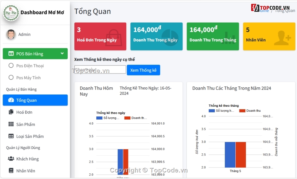Toggle the blue series in daily chart legend
This screenshot has height=179, width=297.
pos(99,118)
